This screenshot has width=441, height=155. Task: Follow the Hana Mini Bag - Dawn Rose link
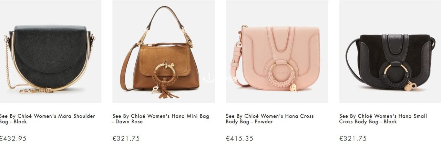click(x=161, y=119)
